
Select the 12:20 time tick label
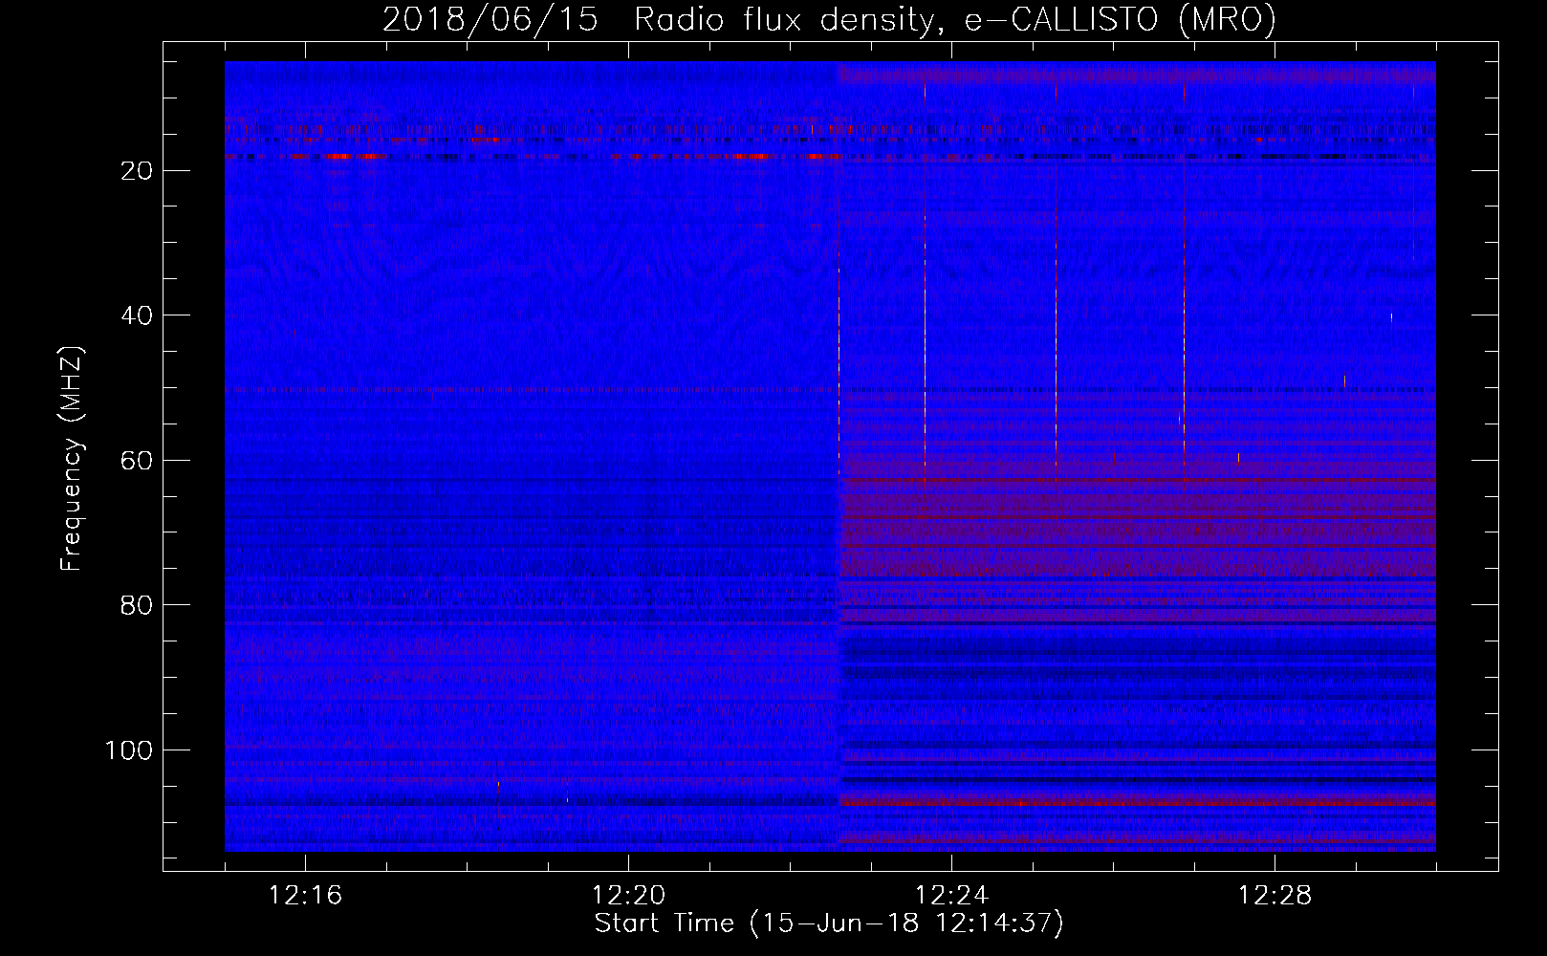point(629,896)
